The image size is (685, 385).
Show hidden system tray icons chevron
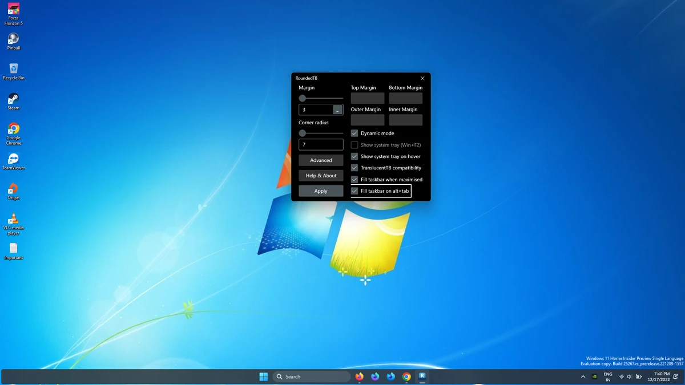tap(583, 376)
